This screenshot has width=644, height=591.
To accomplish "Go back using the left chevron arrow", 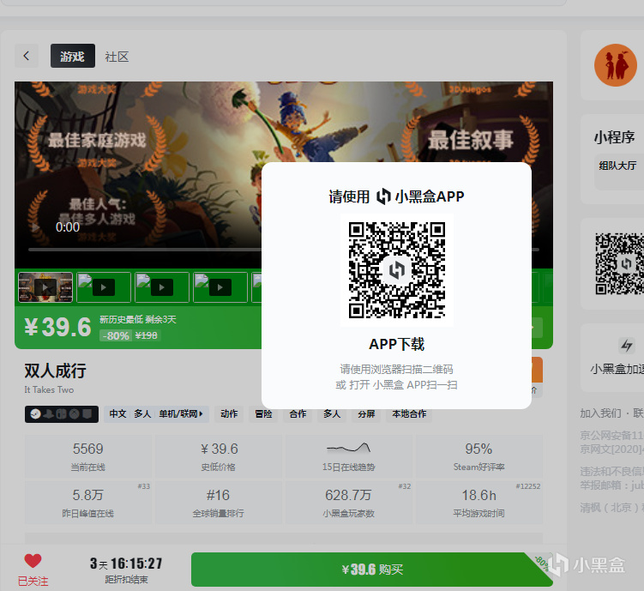I will (27, 56).
